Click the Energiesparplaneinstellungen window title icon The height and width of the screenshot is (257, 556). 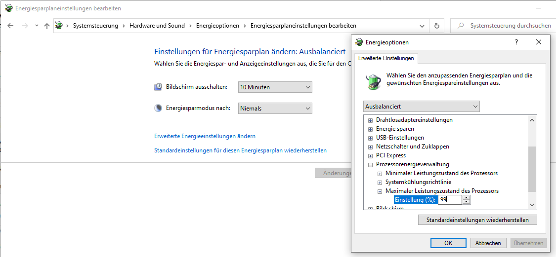coord(9,8)
